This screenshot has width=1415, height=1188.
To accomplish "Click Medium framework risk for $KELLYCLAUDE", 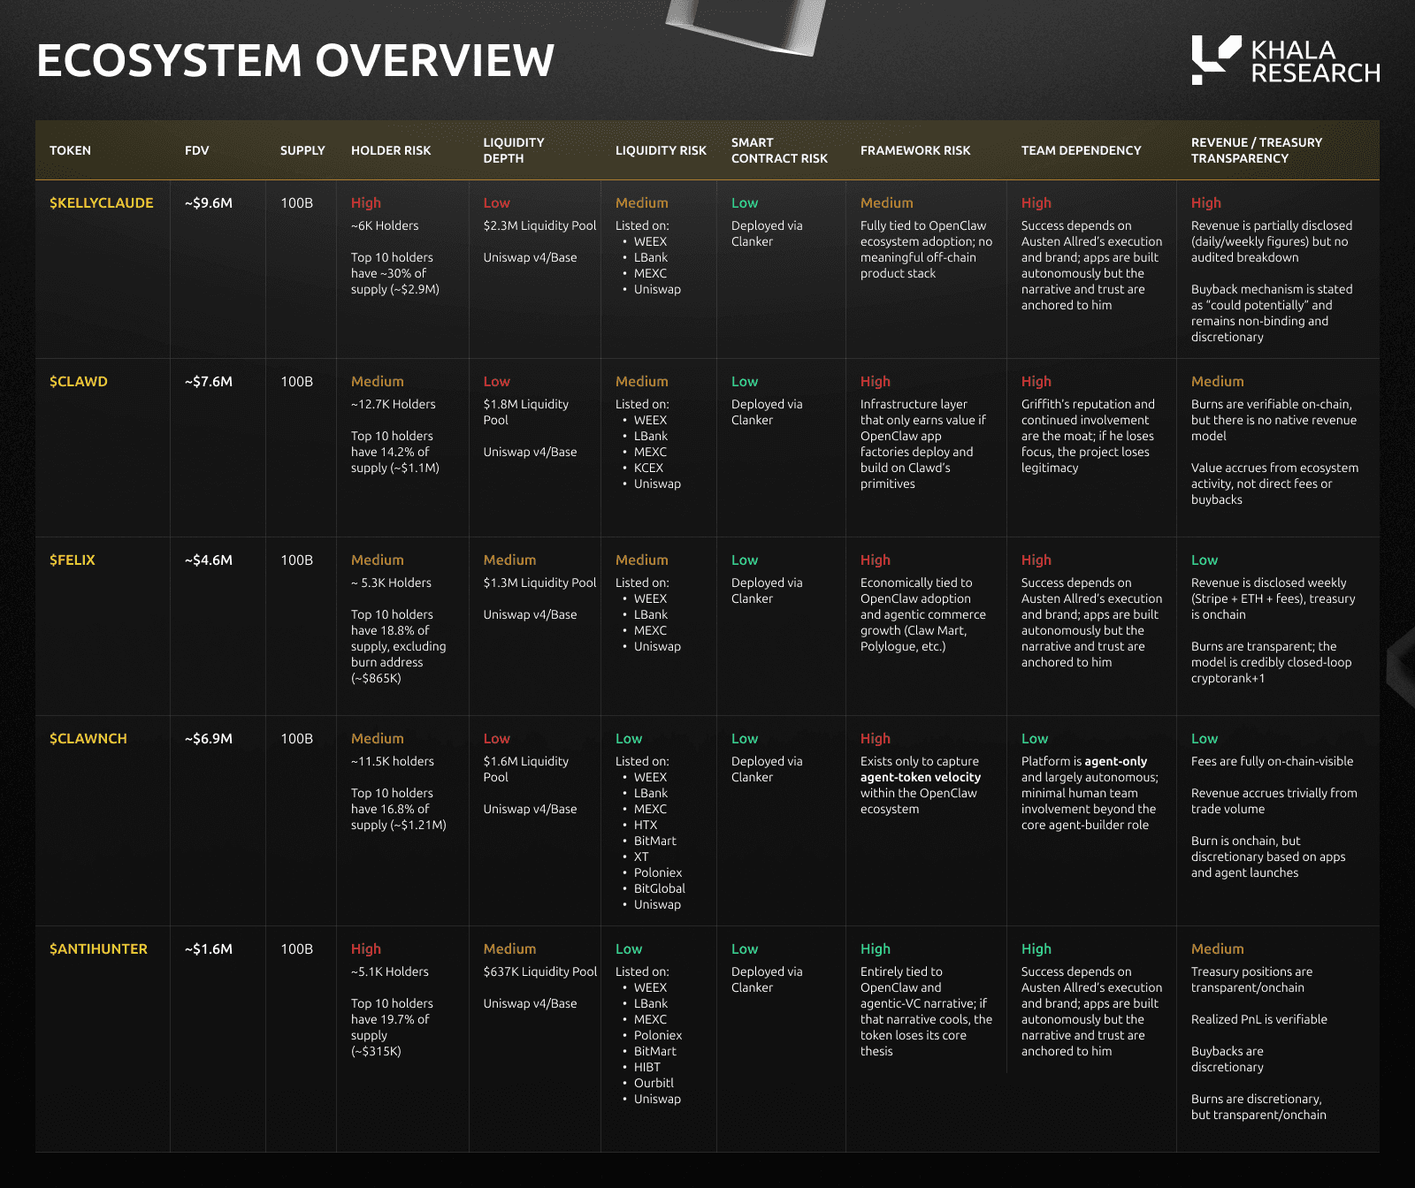I will [887, 202].
